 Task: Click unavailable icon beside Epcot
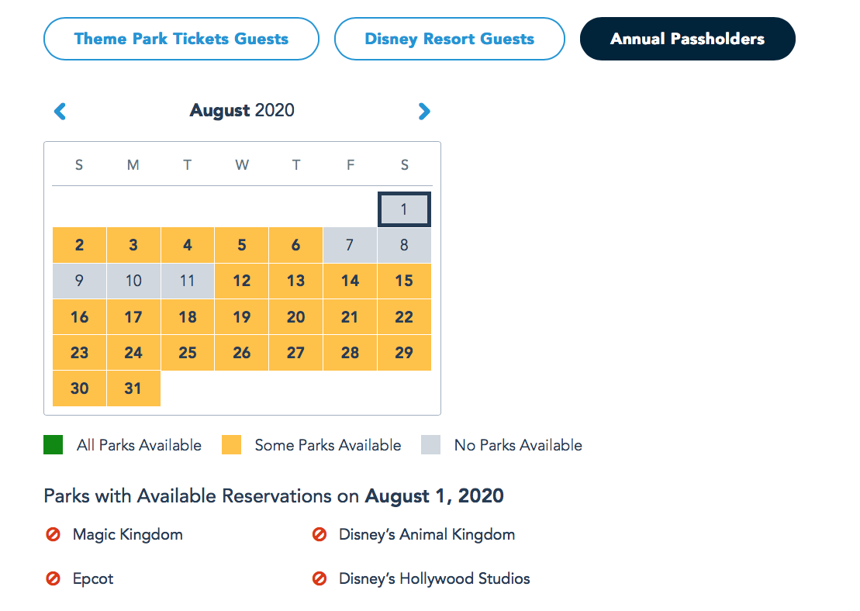pyautogui.click(x=54, y=578)
